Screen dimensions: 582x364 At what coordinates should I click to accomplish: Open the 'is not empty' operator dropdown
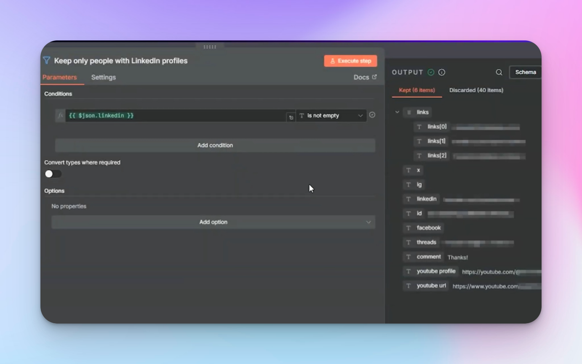331,115
